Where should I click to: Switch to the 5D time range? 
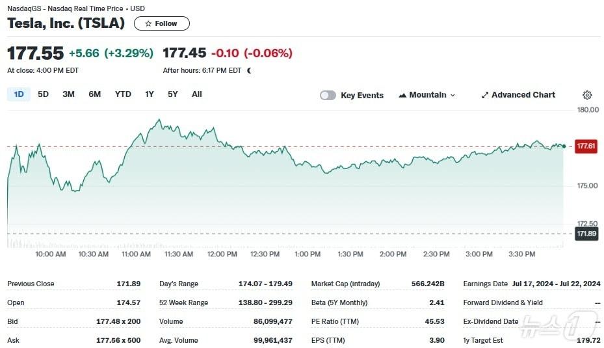click(x=43, y=94)
